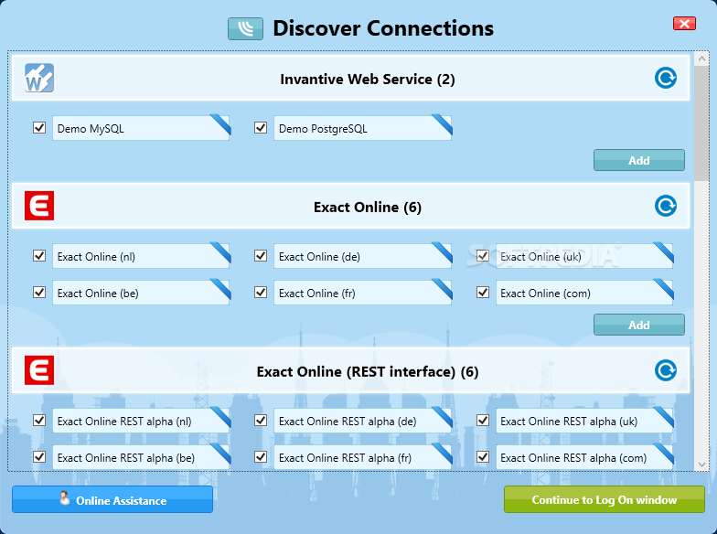Click the blue ribbon on Exact Online (de)
The image size is (717, 534).
tap(442, 253)
